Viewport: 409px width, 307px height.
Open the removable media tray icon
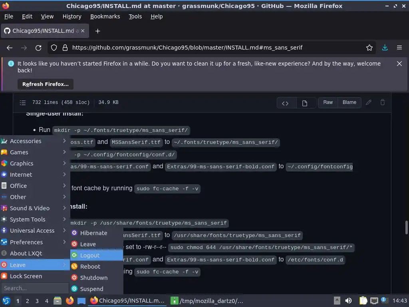click(x=337, y=301)
